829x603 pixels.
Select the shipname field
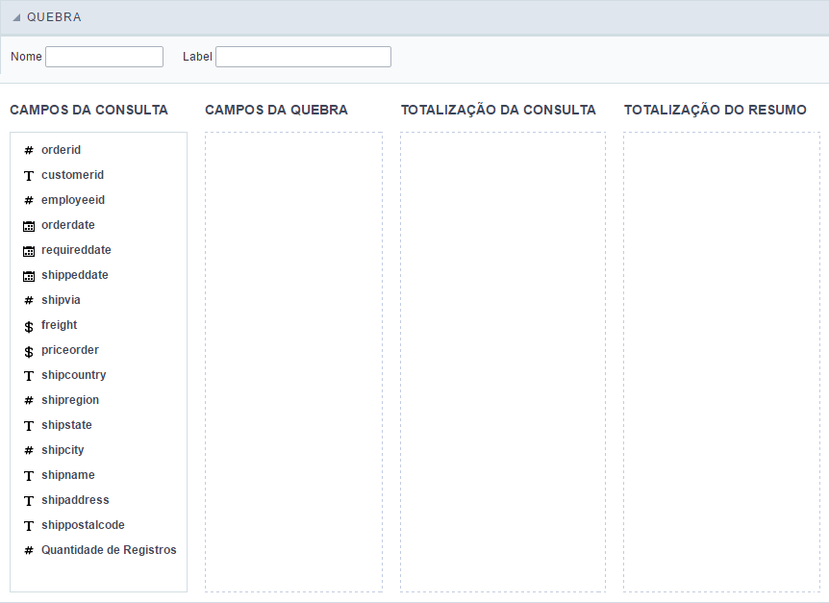[68, 475]
